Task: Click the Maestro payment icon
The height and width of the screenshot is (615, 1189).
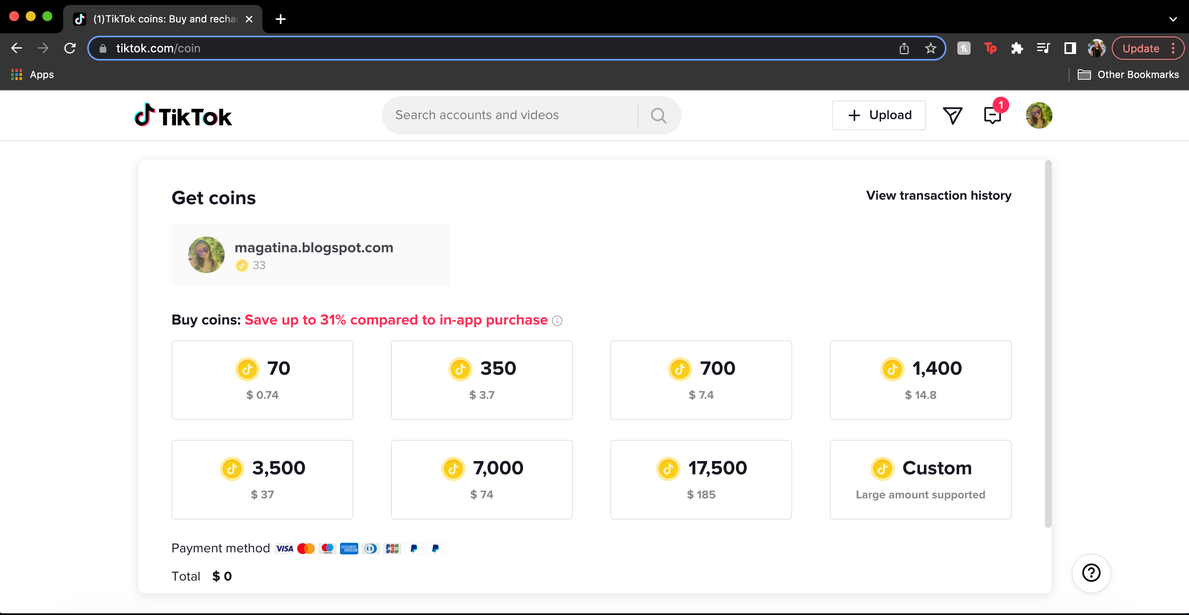Action: point(327,549)
